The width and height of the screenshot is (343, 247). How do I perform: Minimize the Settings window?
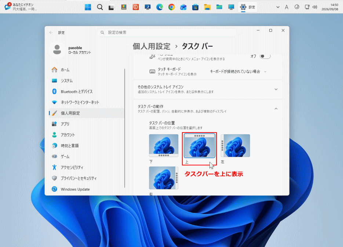tap(258, 30)
